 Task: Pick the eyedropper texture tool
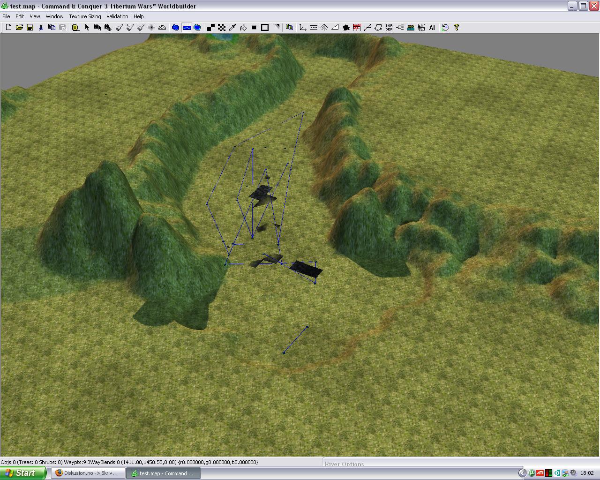click(x=232, y=28)
